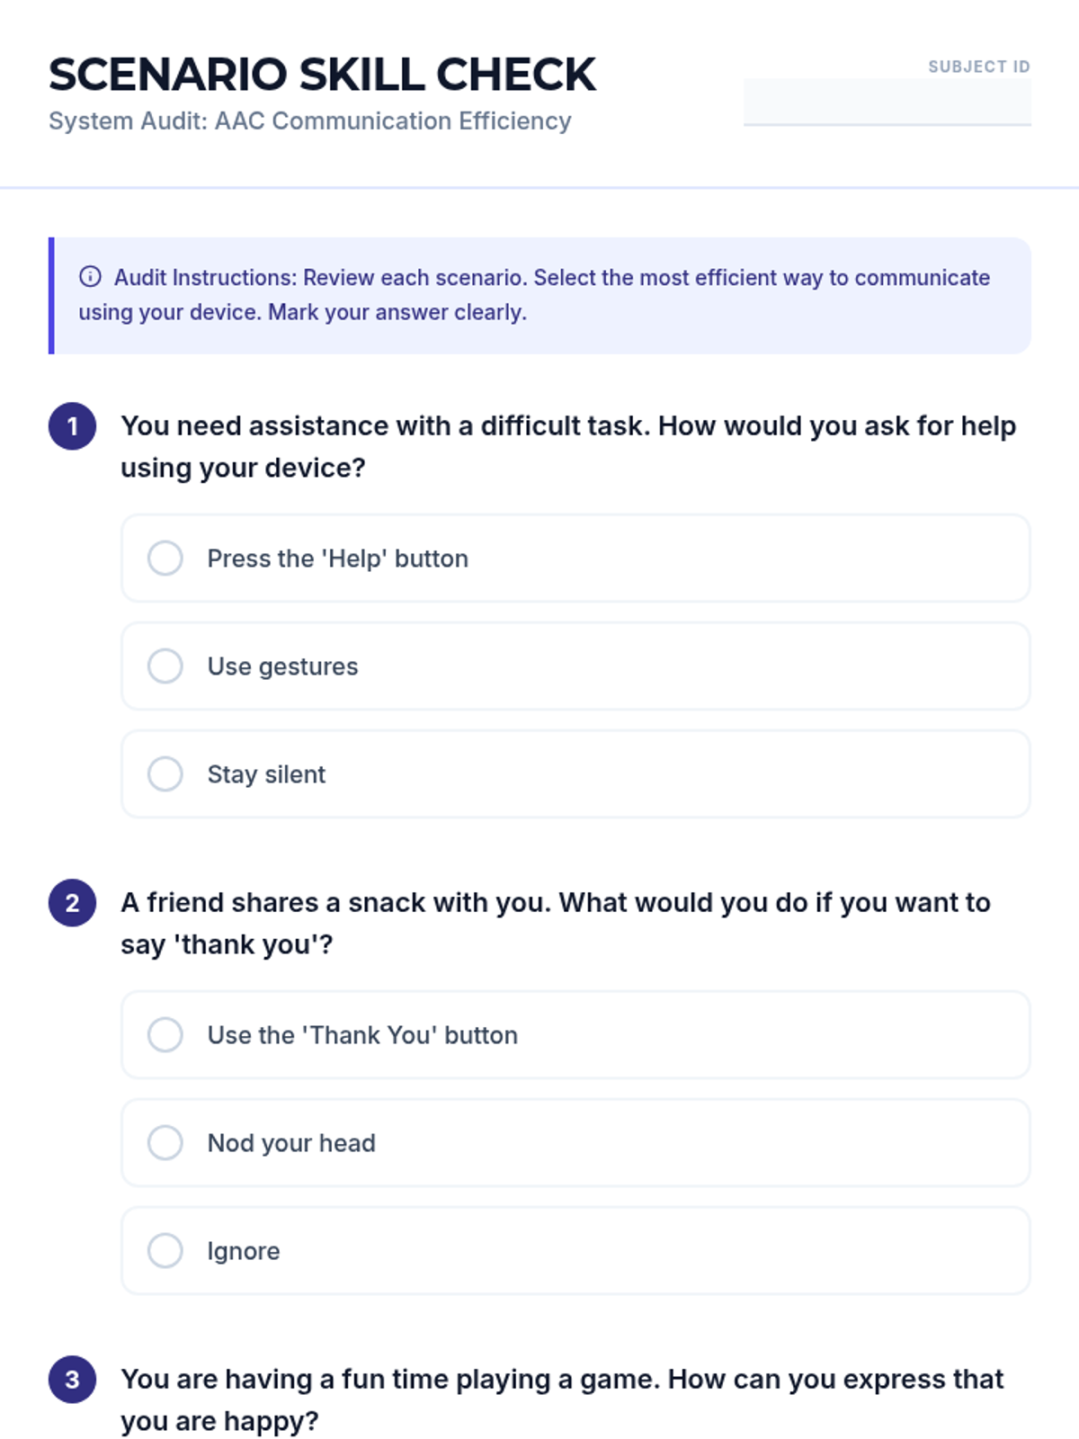Choose the 'Stay silent' radio option

(x=165, y=774)
